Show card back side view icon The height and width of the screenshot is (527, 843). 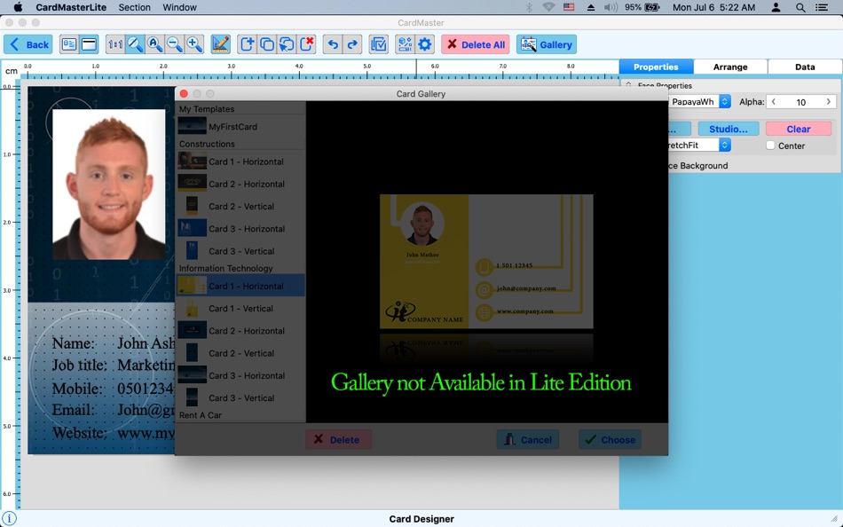(90, 44)
